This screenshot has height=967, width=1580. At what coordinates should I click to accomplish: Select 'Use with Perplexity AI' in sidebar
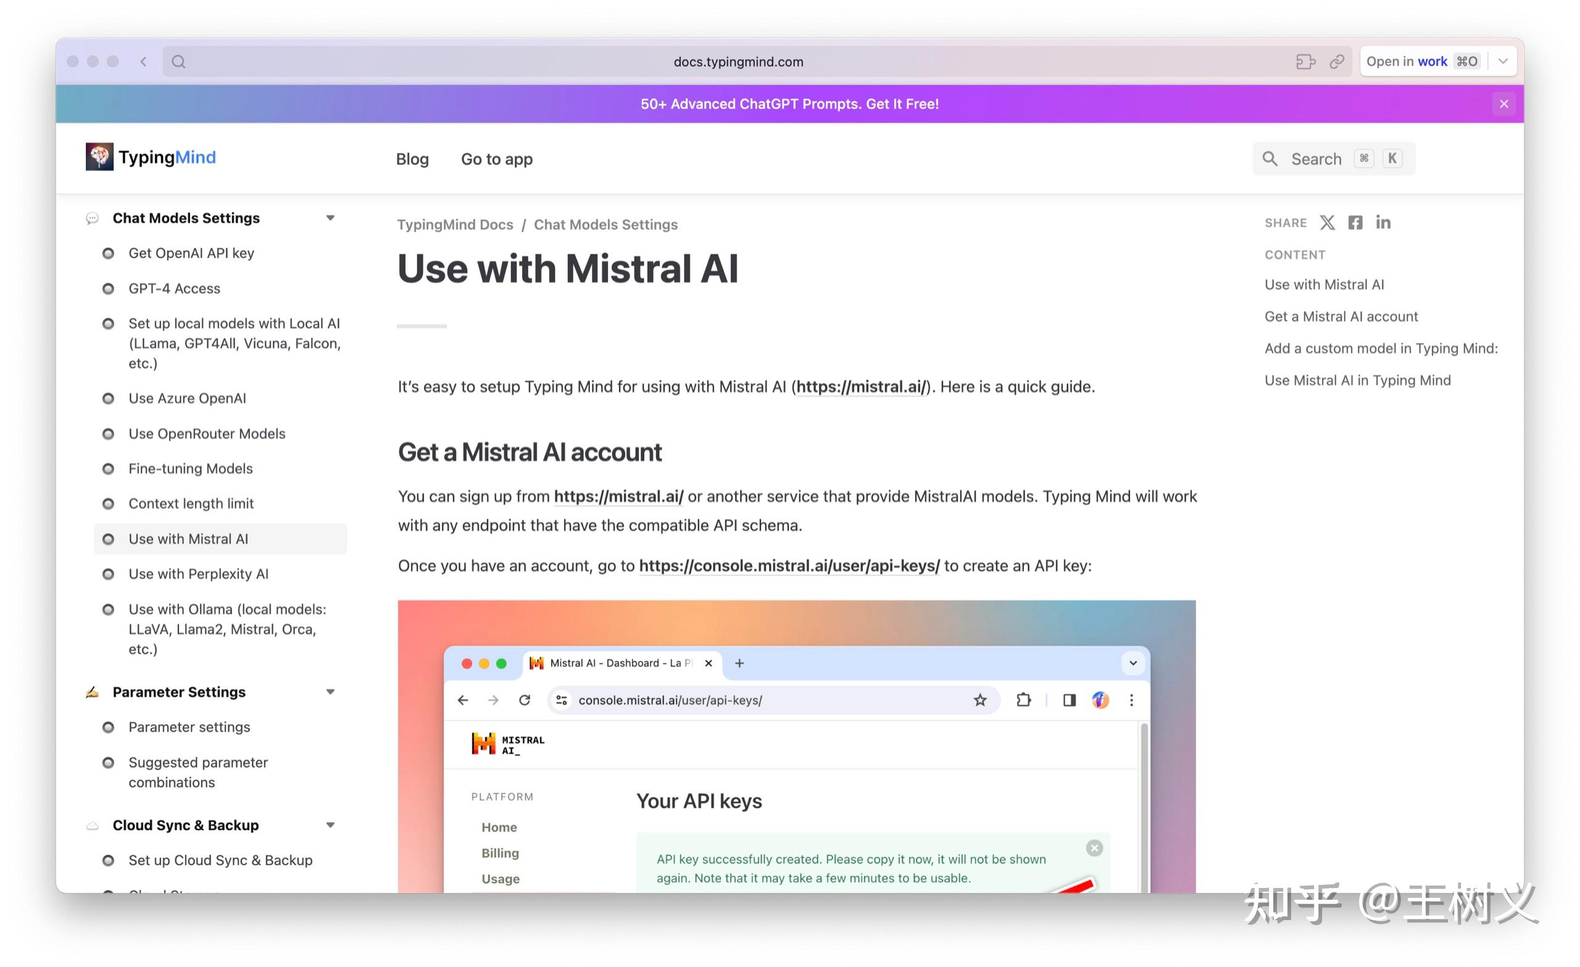tap(198, 574)
